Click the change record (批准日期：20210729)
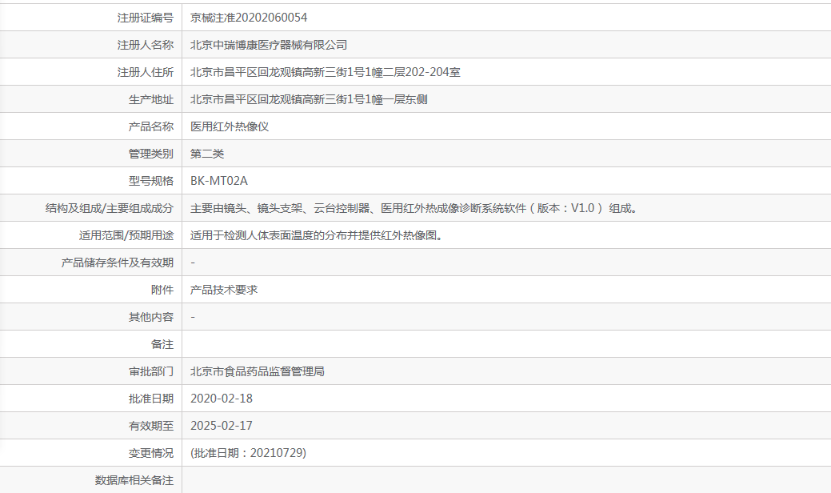 [248, 453]
